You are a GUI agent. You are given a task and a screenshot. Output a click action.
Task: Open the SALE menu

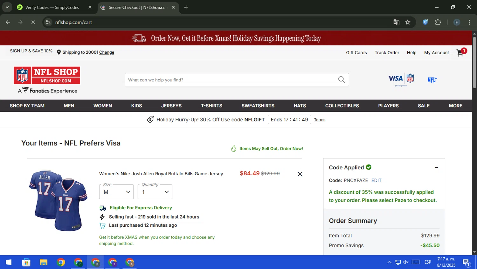tap(424, 106)
